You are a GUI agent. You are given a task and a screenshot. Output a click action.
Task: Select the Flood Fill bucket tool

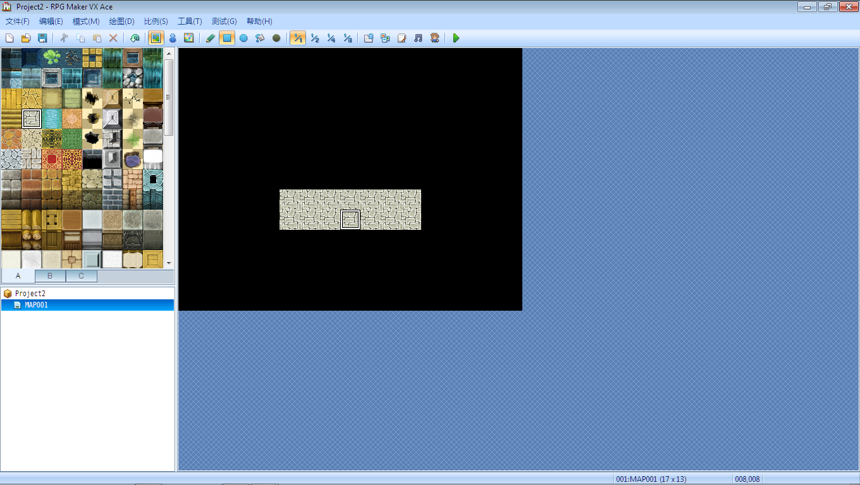coord(260,39)
